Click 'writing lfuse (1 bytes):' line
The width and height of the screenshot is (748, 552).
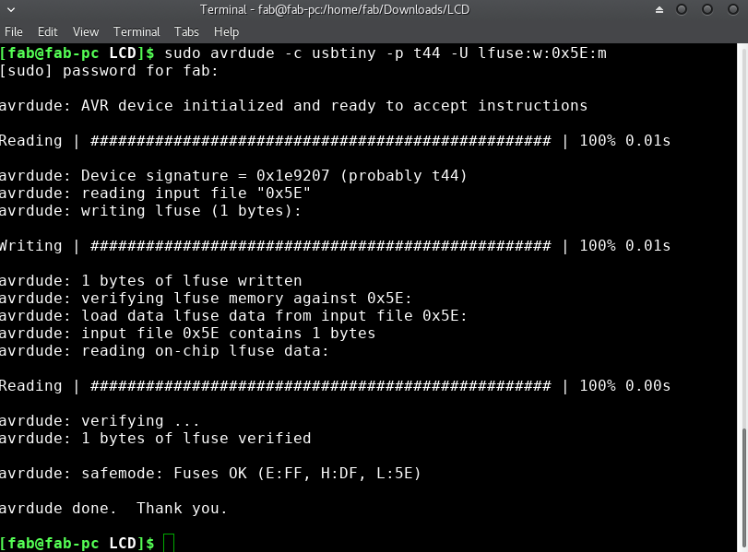(150, 211)
